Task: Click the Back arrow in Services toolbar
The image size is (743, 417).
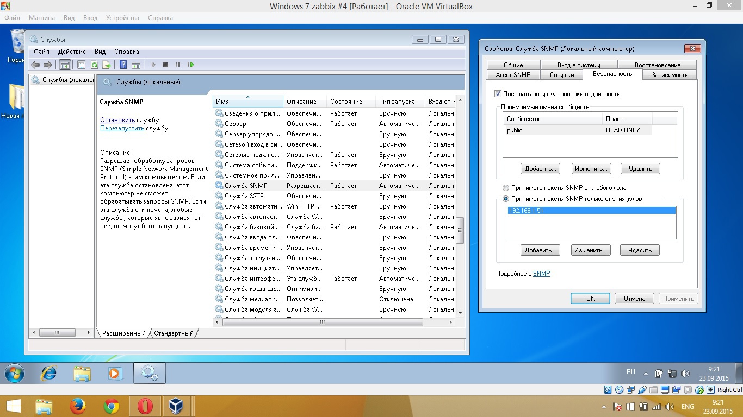Action: (x=35, y=65)
